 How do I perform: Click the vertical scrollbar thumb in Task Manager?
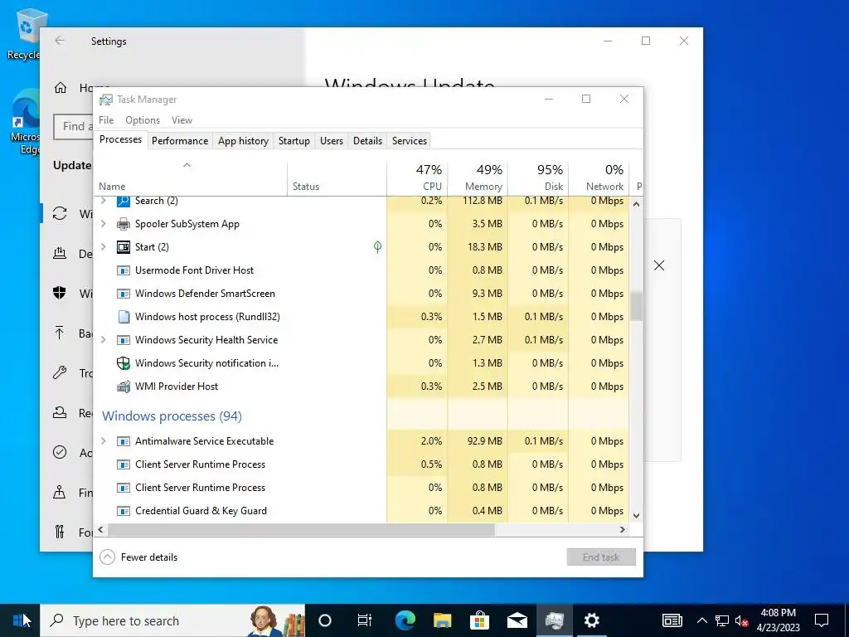point(636,306)
